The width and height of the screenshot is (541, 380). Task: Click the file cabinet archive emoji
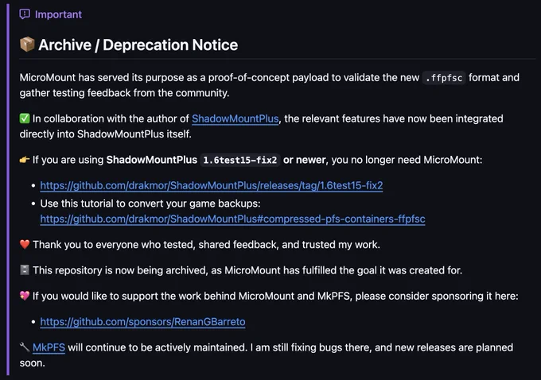(25, 270)
